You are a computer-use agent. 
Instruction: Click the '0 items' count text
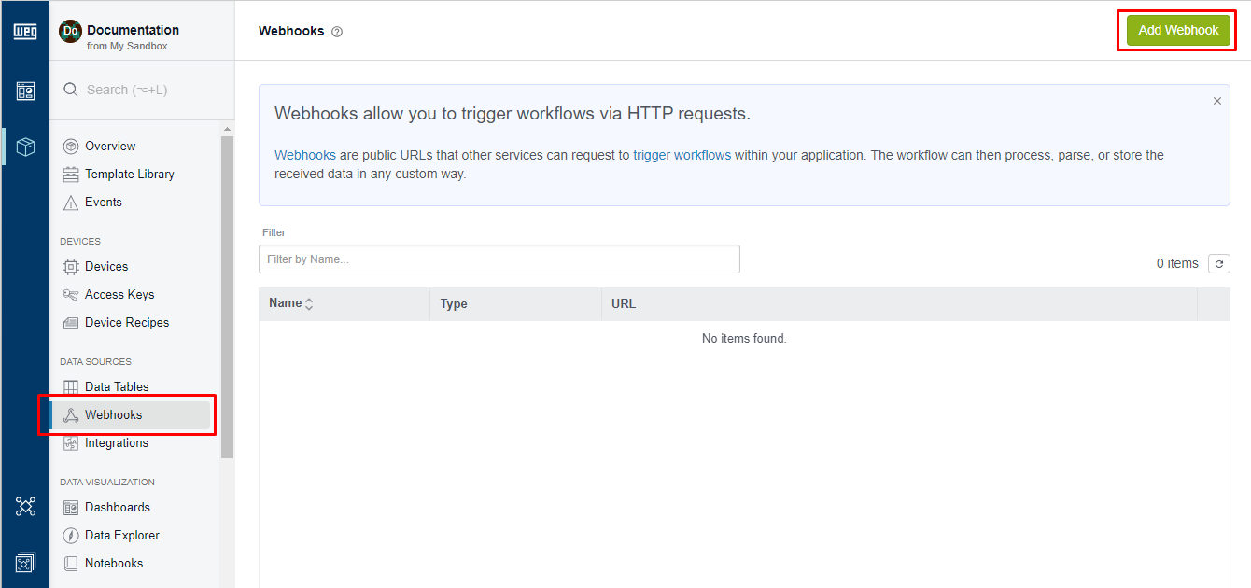1177,263
